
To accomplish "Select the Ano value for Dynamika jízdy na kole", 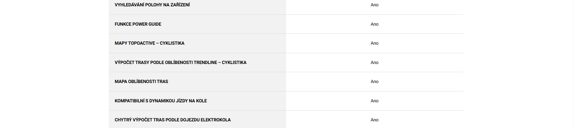I will coord(374,101).
